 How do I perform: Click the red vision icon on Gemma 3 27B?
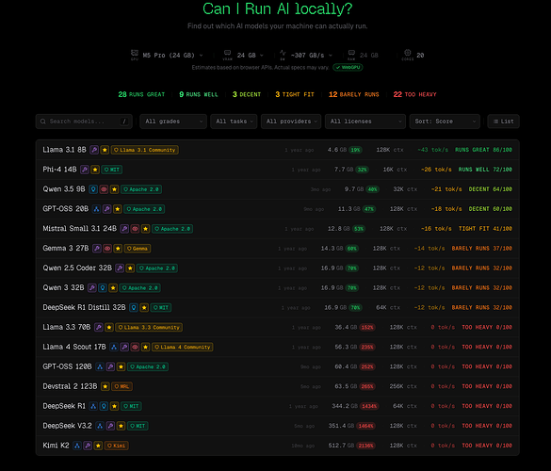point(107,249)
